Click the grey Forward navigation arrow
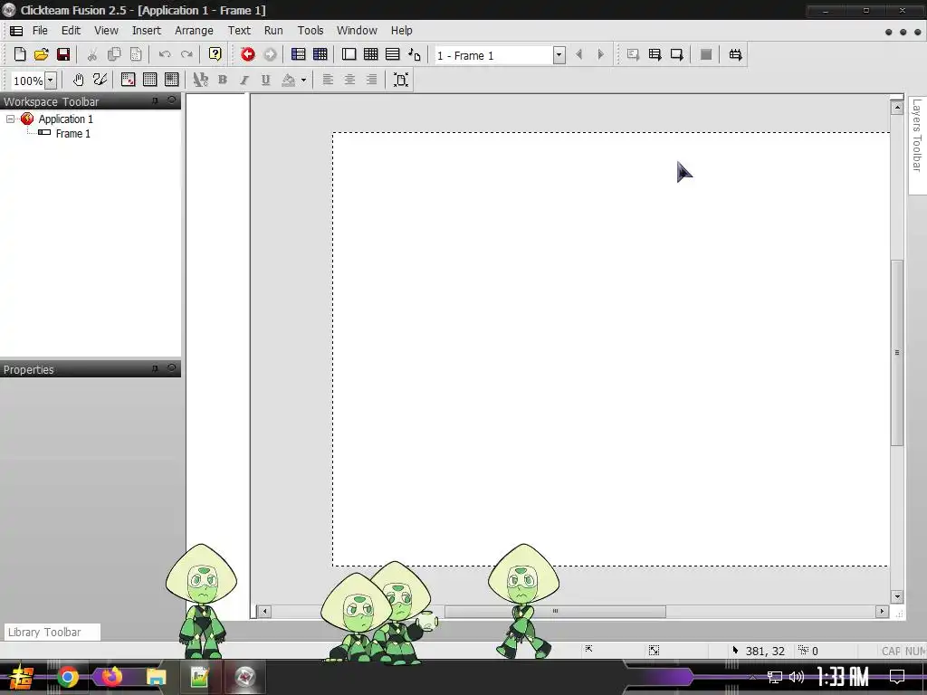927x695 pixels. [x=270, y=54]
